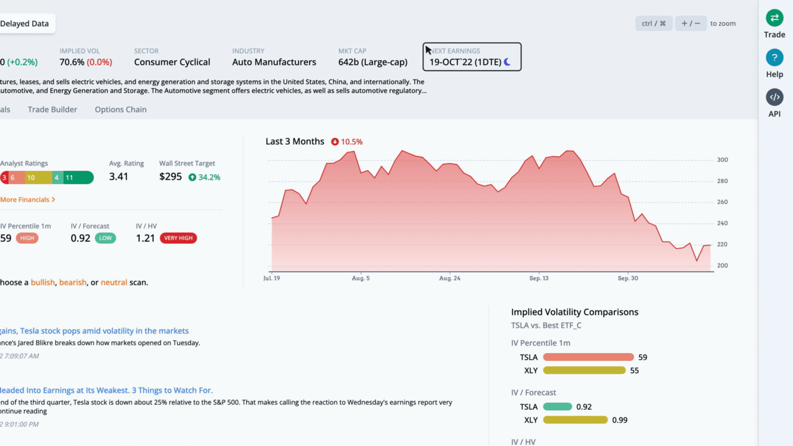Click the Aug. 24 date label on chart axis
Viewport: 793px width, 446px height.
tap(450, 278)
